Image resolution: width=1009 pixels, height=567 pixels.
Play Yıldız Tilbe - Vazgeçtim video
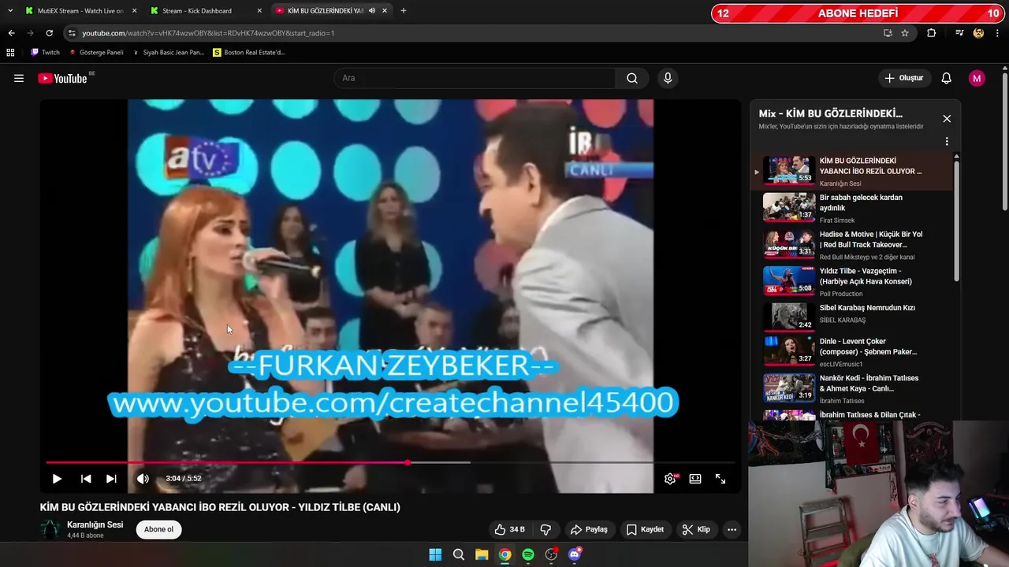pyautogui.click(x=851, y=281)
